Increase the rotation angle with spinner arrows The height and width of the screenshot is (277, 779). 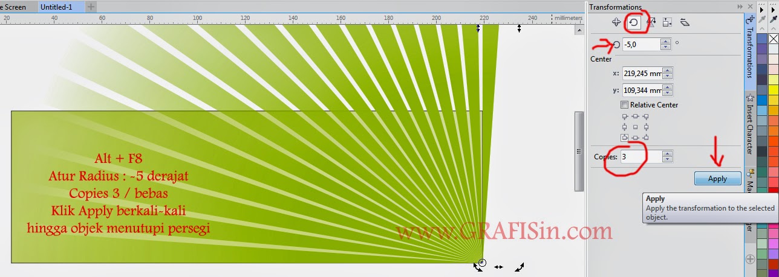click(666, 42)
